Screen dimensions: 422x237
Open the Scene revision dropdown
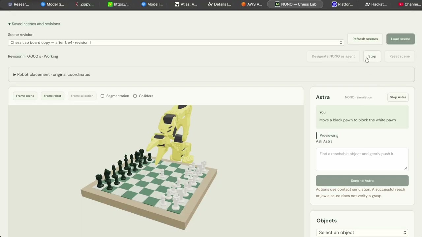pyautogui.click(x=176, y=42)
